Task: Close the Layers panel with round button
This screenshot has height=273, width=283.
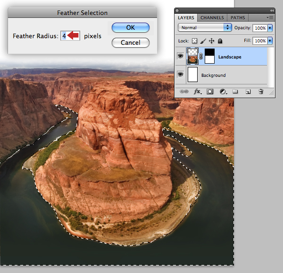Action: point(177,11)
